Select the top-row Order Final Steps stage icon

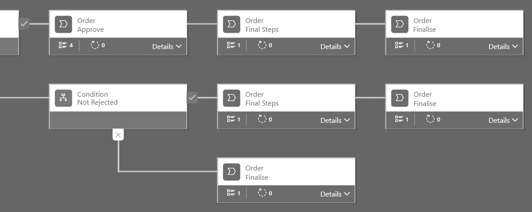[231, 25]
